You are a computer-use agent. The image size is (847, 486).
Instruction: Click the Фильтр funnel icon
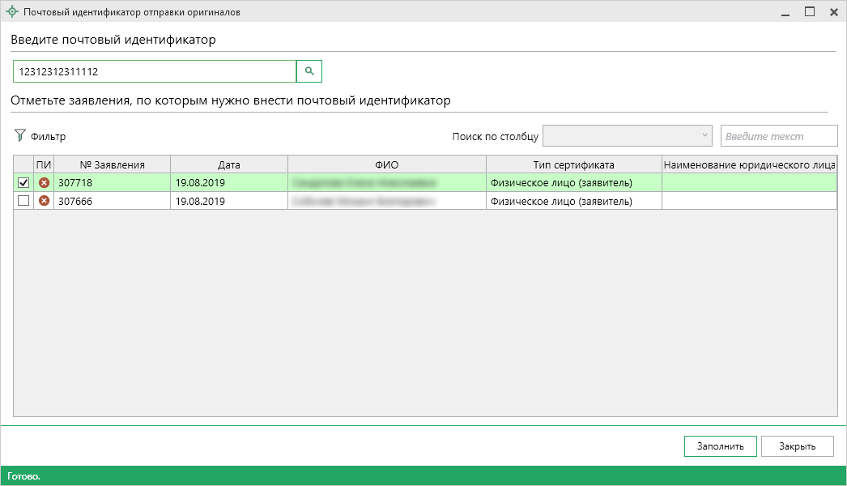pos(21,136)
